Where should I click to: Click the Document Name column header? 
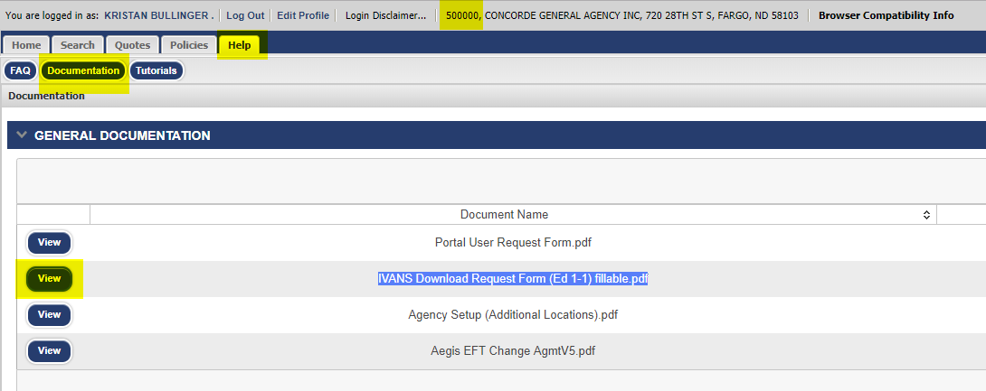click(x=504, y=215)
